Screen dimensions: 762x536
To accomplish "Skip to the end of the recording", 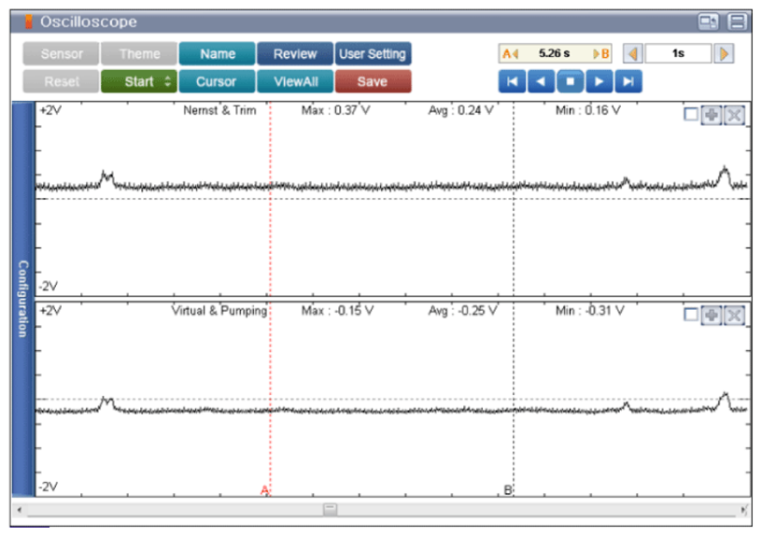I will (628, 81).
